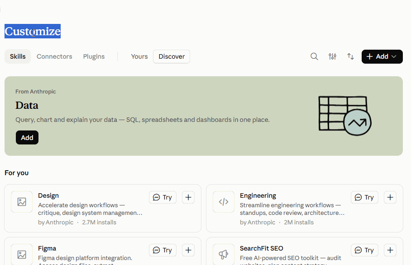Add the Engineering skill with the plus icon
The width and height of the screenshot is (411, 265).
390,197
